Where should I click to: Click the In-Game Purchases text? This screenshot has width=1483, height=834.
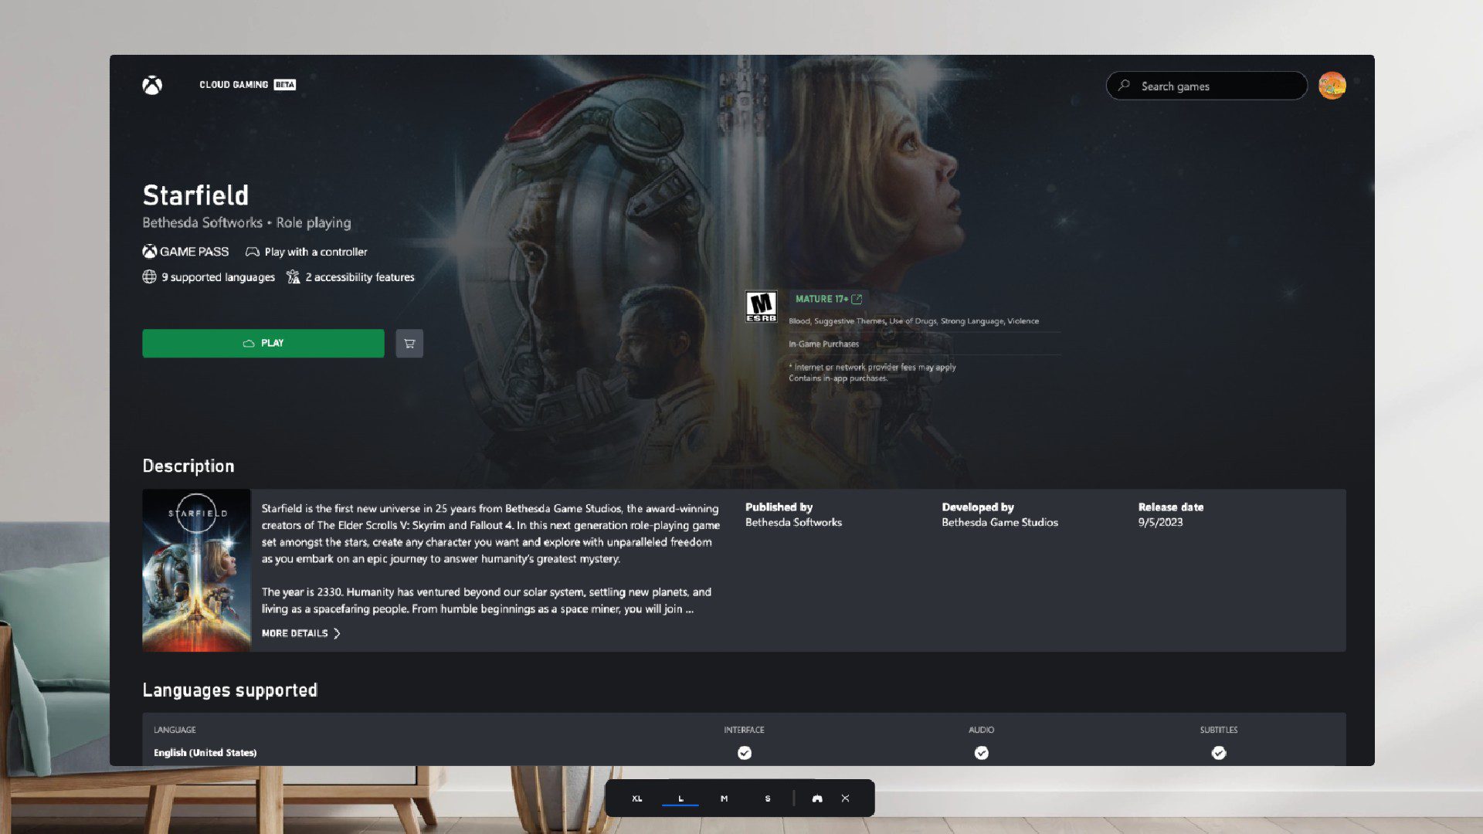tap(823, 344)
